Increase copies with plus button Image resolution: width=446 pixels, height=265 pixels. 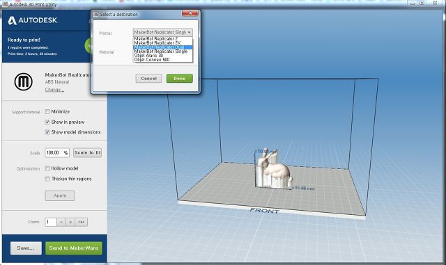pos(70,222)
